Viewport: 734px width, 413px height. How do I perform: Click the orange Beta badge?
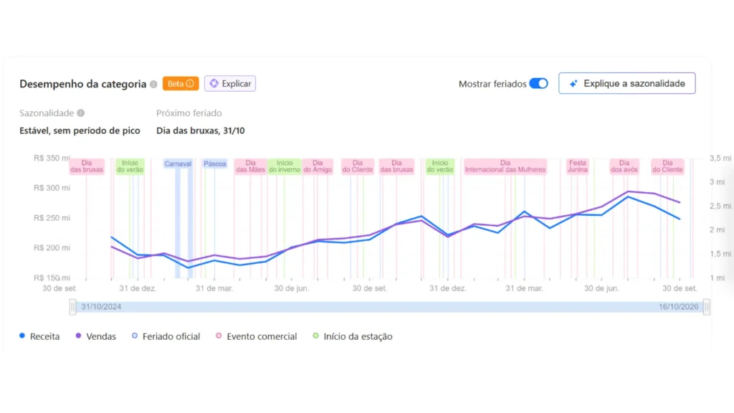click(181, 83)
